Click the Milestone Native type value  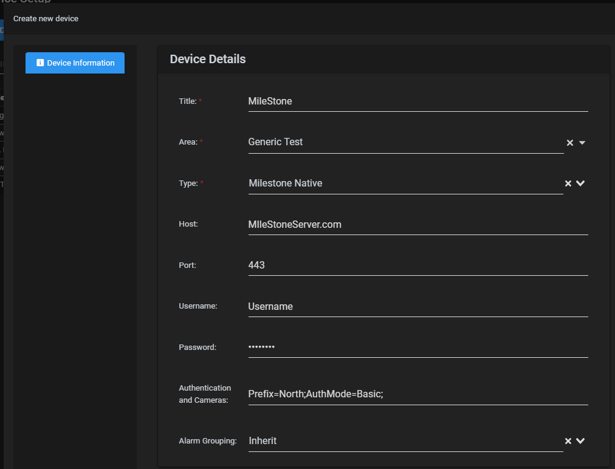[x=286, y=183]
